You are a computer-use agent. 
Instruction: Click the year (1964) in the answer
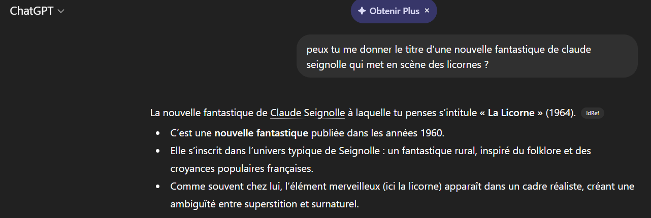pyautogui.click(x=561, y=113)
